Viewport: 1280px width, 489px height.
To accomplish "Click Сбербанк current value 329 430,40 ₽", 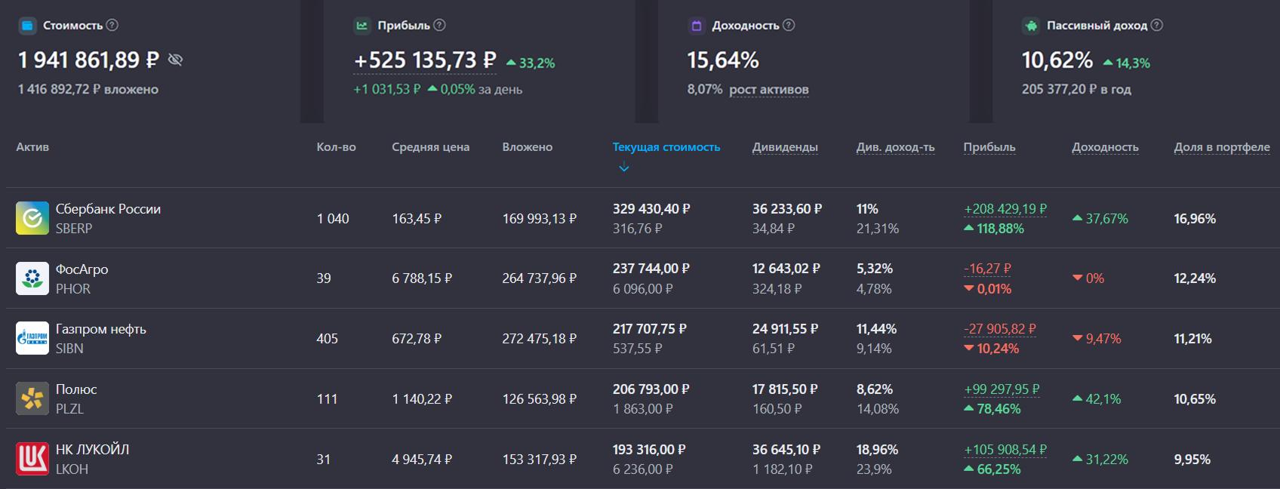I will click(651, 209).
